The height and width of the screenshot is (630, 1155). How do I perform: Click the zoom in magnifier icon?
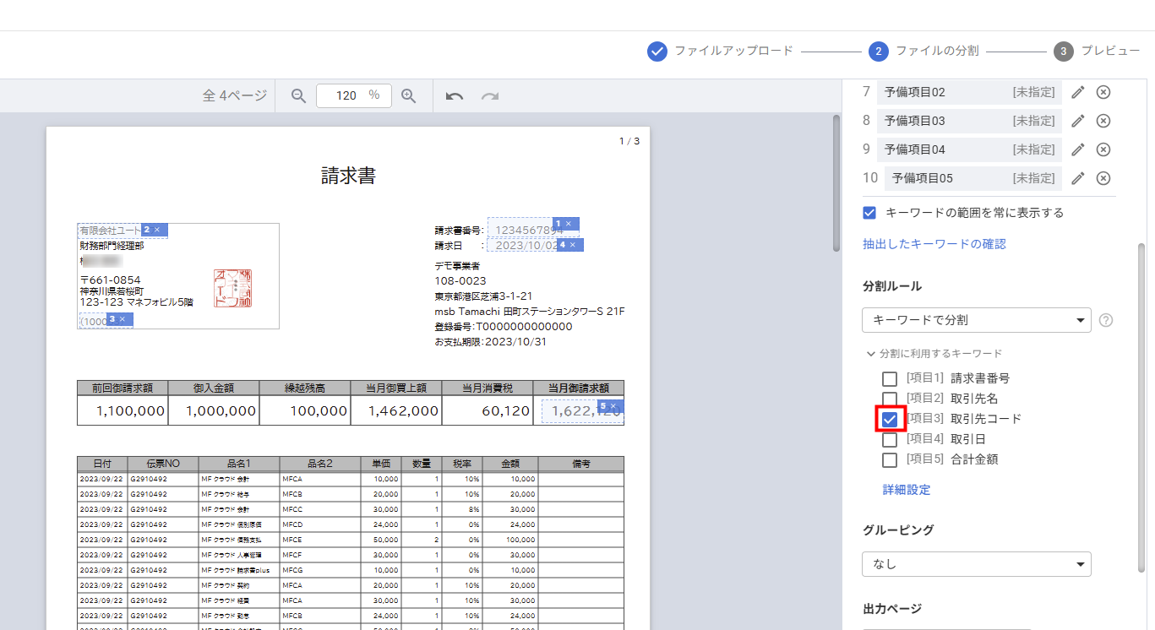point(409,96)
